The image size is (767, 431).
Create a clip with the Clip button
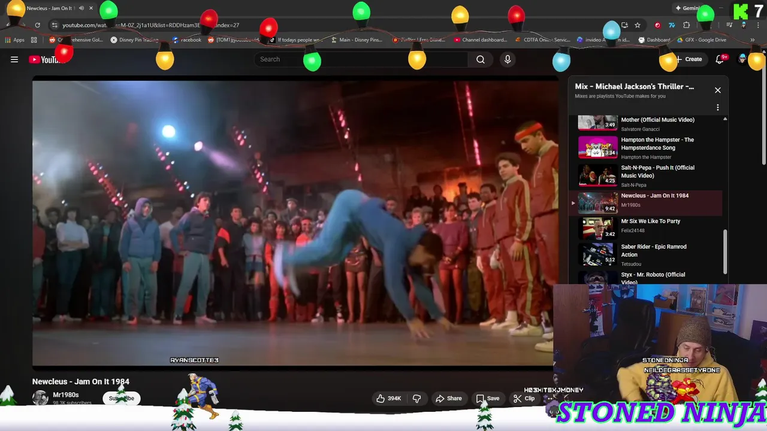(x=524, y=399)
